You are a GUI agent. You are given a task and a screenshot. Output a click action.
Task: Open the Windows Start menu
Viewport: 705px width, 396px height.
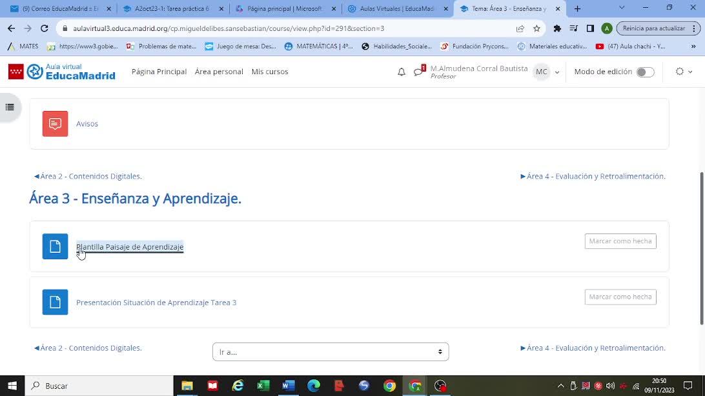pyautogui.click(x=12, y=386)
